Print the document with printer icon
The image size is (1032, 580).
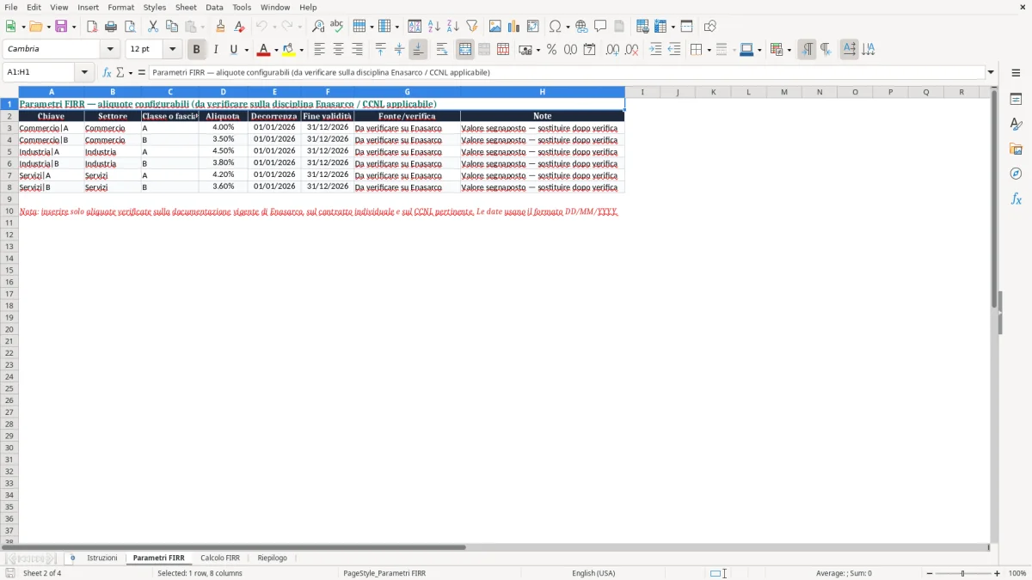111,27
